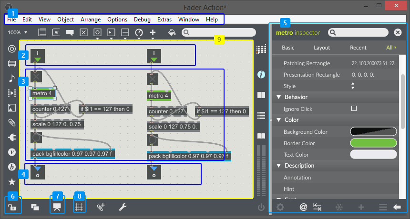
Task: Click the clip-plus icon in bottom toolbar
Action: 101,207
